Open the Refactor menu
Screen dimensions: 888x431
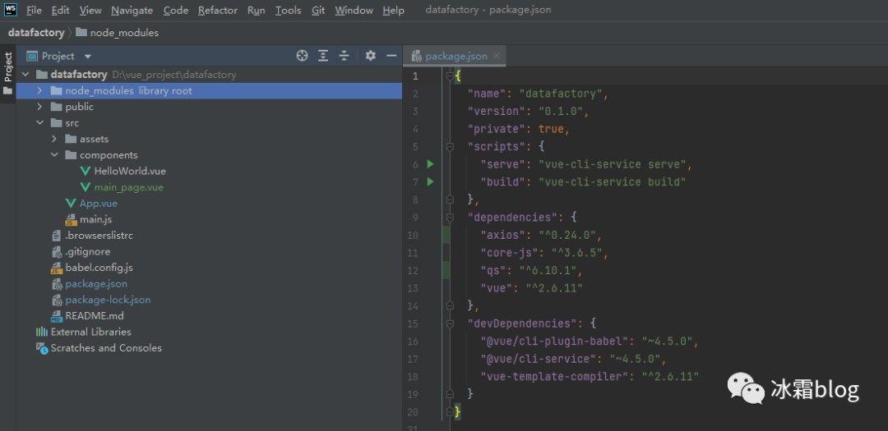point(218,11)
